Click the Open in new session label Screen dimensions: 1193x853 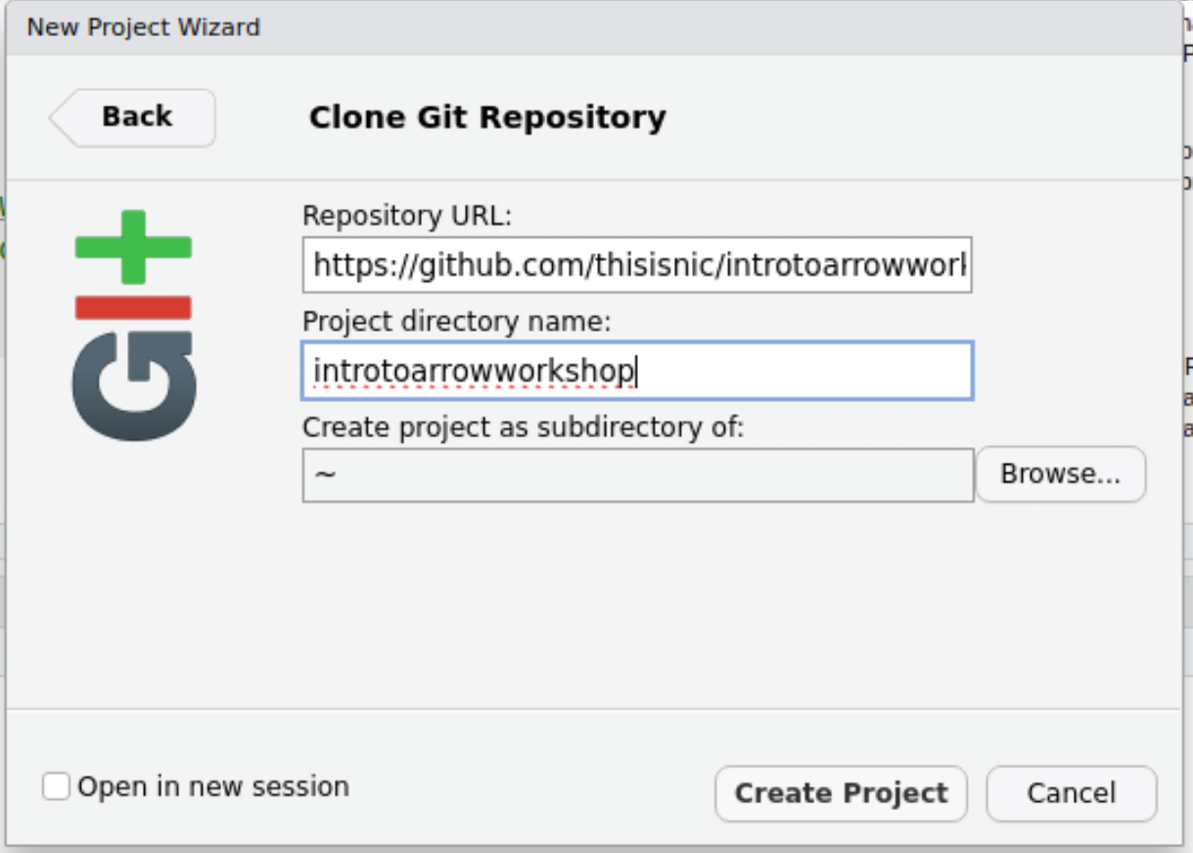[213, 786]
